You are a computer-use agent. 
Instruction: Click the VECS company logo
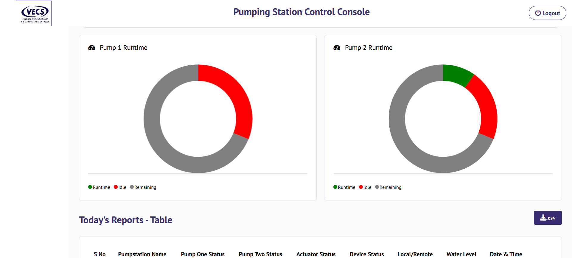click(x=35, y=14)
